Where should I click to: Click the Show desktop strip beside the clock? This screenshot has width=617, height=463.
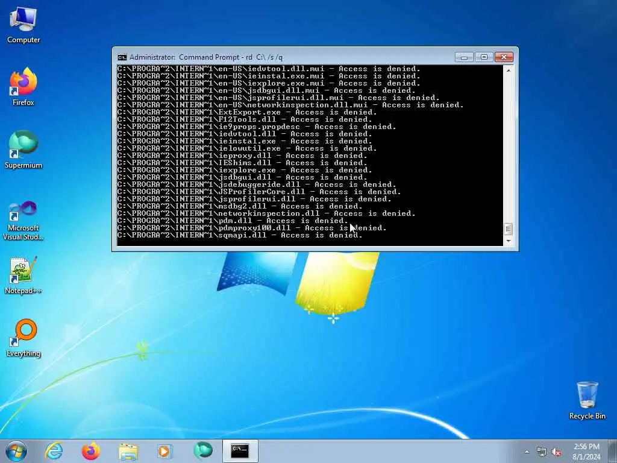(x=613, y=452)
